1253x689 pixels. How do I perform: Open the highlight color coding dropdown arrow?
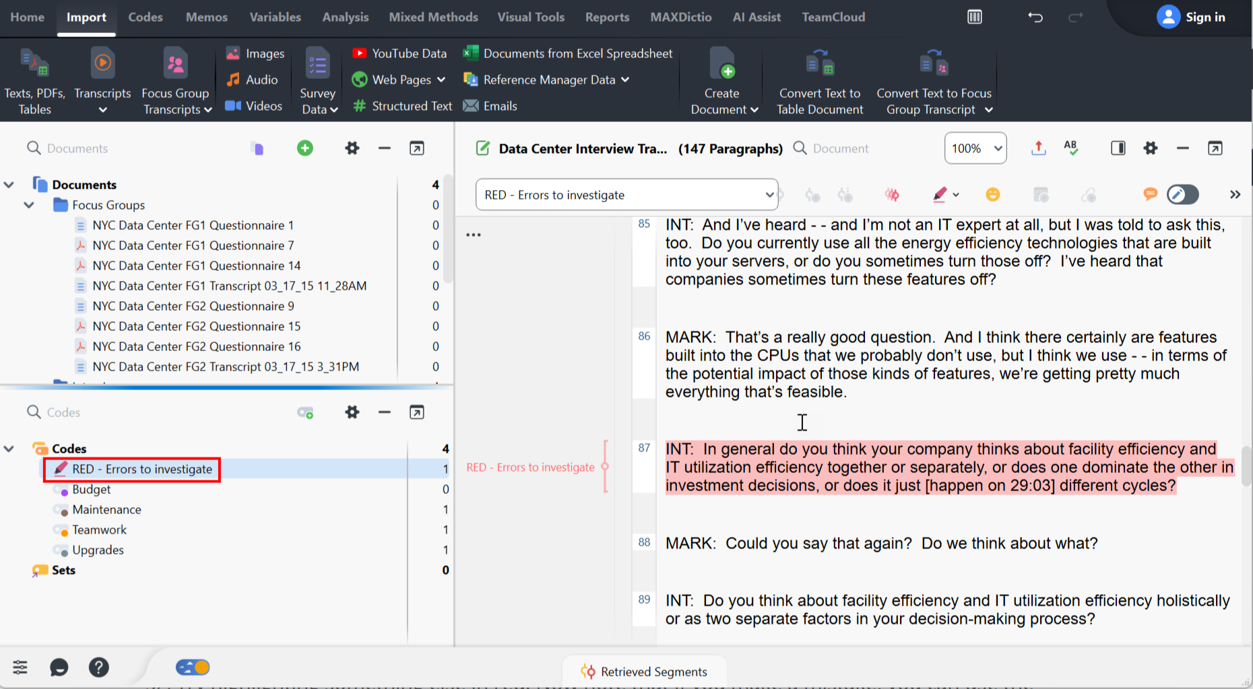coord(956,195)
